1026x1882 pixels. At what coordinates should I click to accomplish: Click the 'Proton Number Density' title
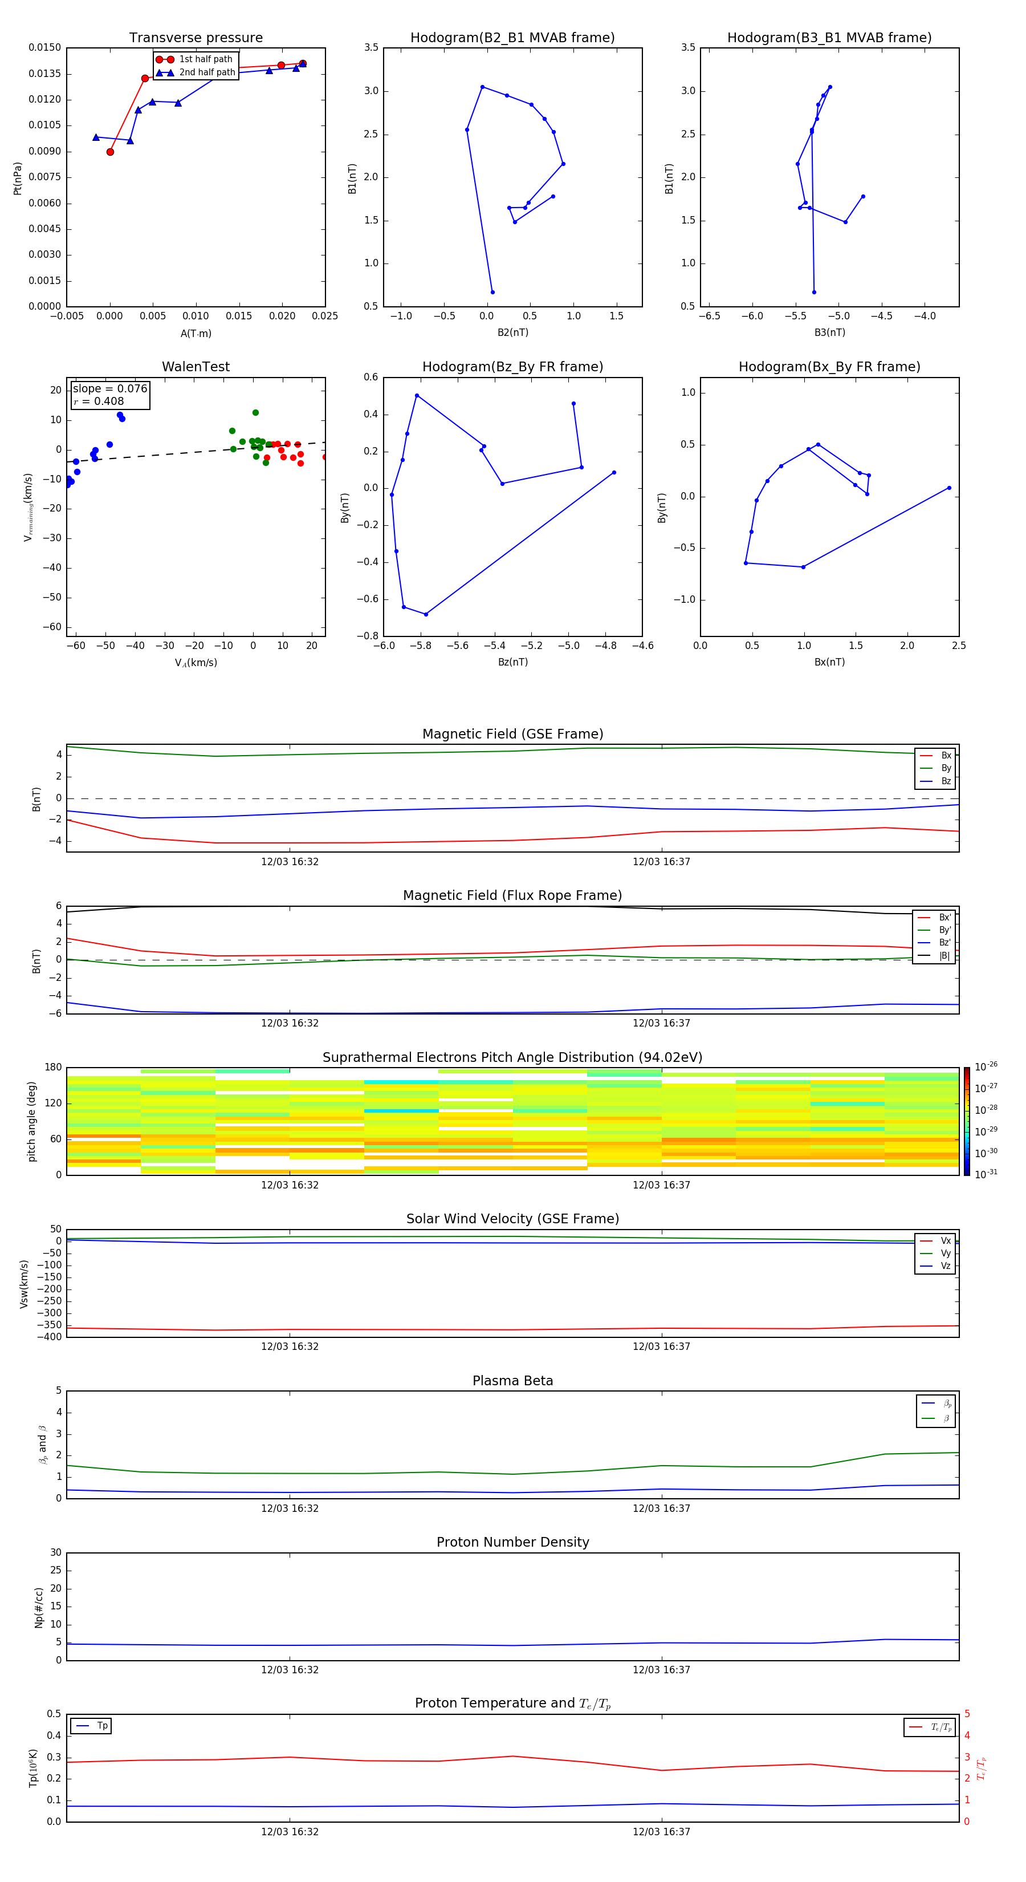pos(512,1542)
